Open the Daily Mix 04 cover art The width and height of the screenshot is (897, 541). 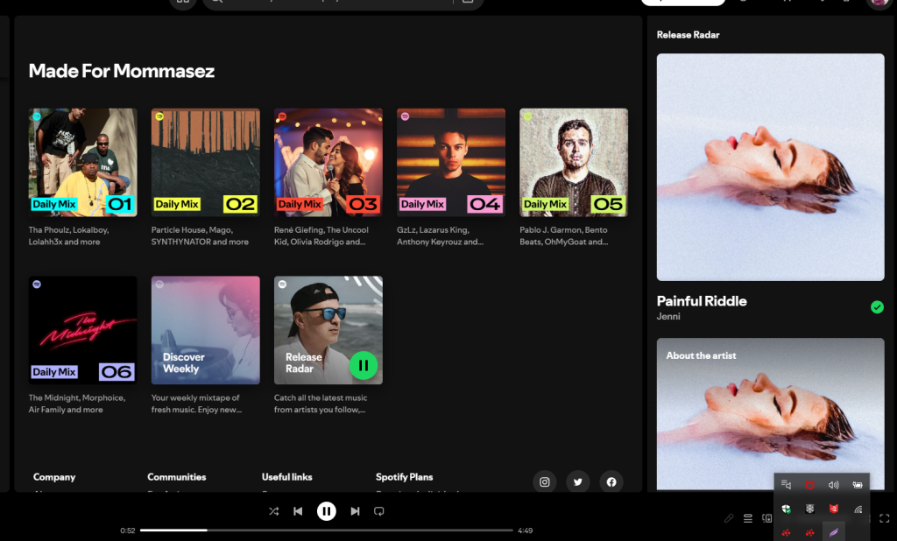pyautogui.click(x=451, y=163)
